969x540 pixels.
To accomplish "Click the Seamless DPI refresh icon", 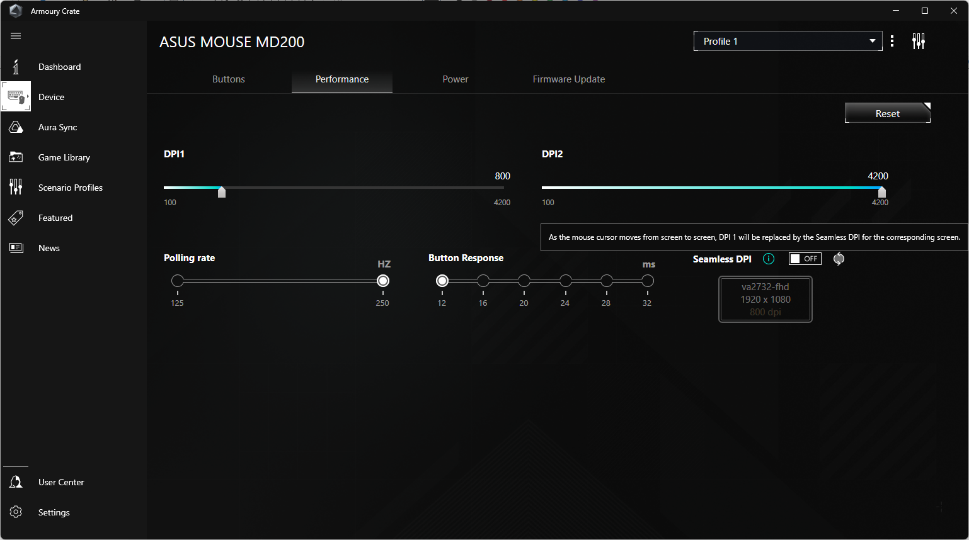I will coord(839,259).
